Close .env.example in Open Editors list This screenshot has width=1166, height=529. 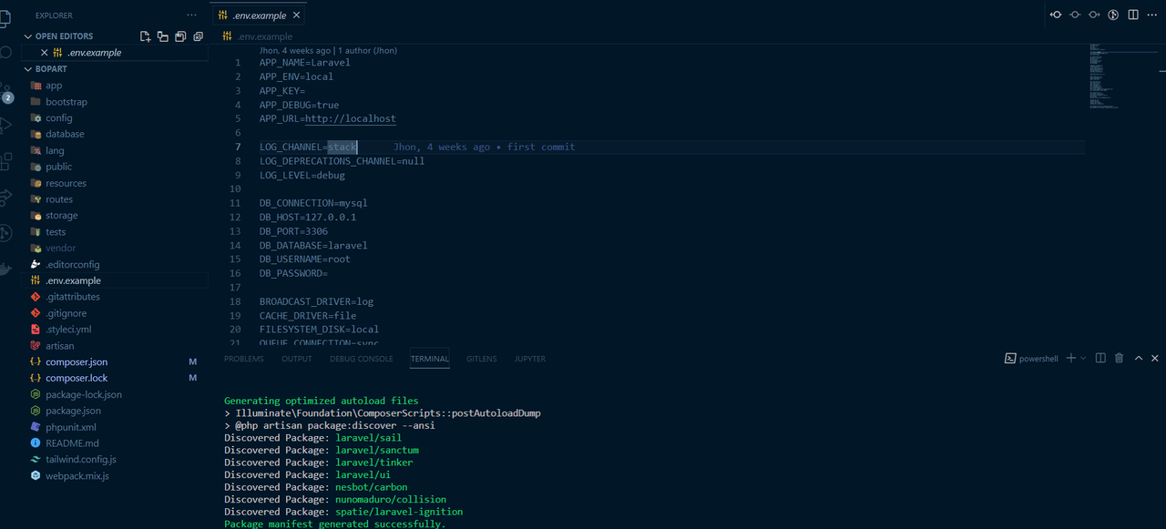[44, 53]
